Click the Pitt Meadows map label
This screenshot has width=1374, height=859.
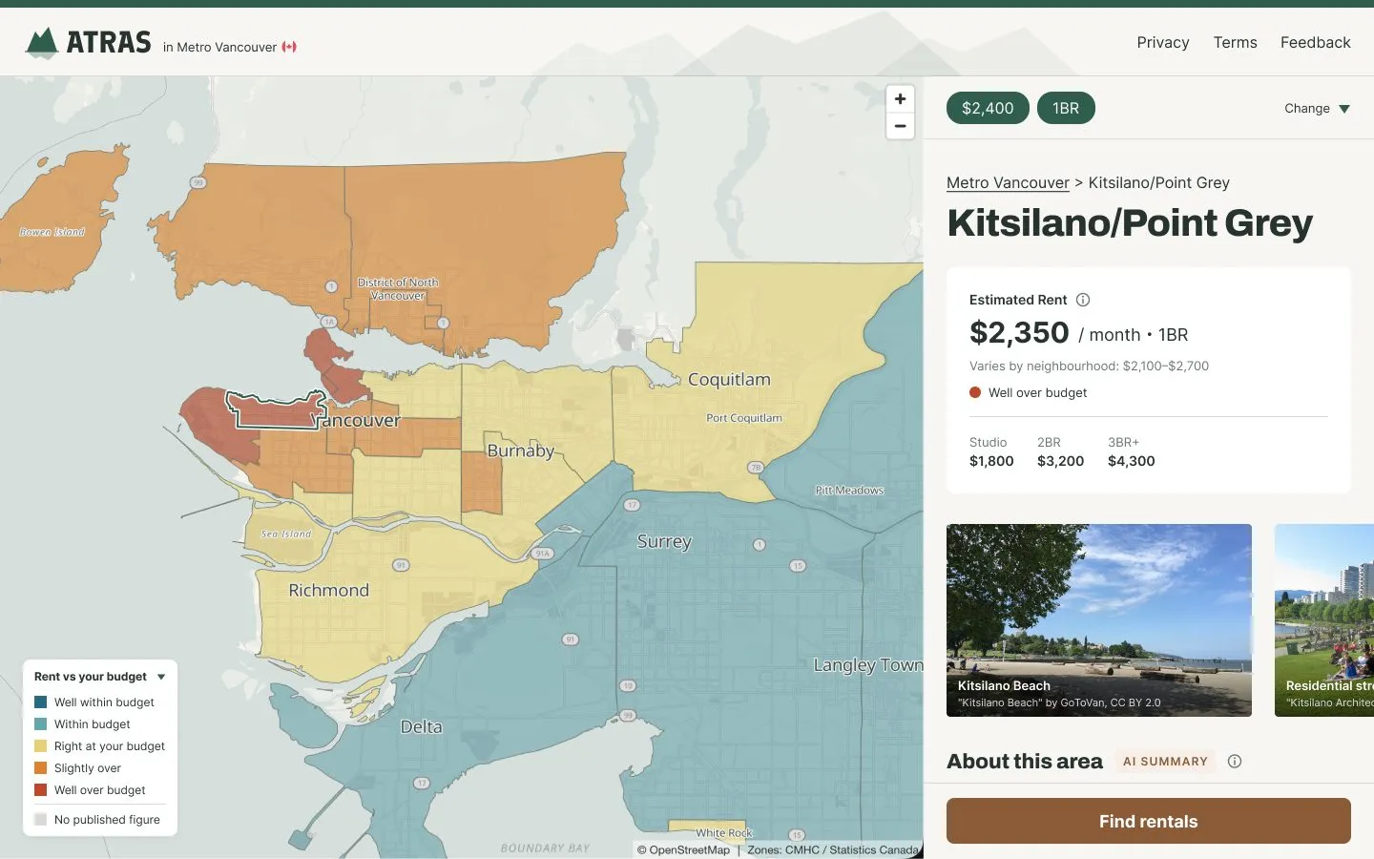pyautogui.click(x=849, y=491)
